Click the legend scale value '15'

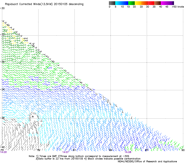pos(128,7)
